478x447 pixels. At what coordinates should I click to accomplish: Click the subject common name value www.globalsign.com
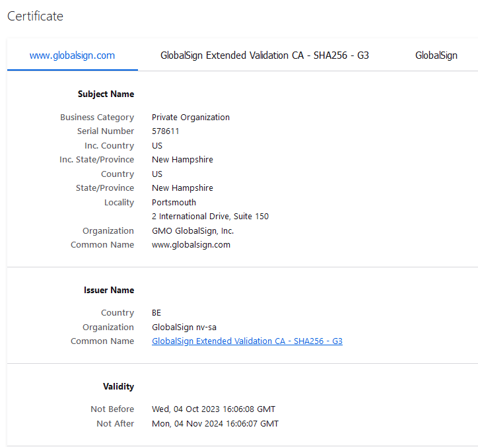click(191, 245)
